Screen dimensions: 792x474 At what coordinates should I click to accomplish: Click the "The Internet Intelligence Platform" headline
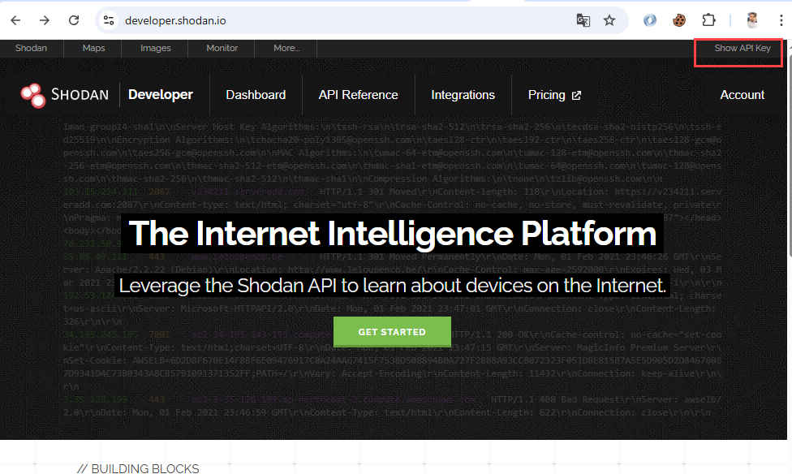(x=393, y=234)
